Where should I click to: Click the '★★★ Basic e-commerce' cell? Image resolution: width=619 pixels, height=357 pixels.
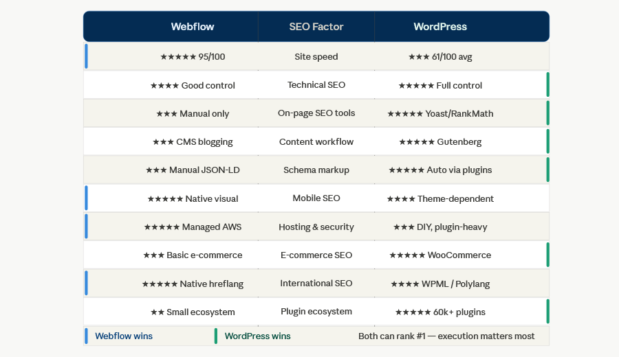(x=193, y=255)
